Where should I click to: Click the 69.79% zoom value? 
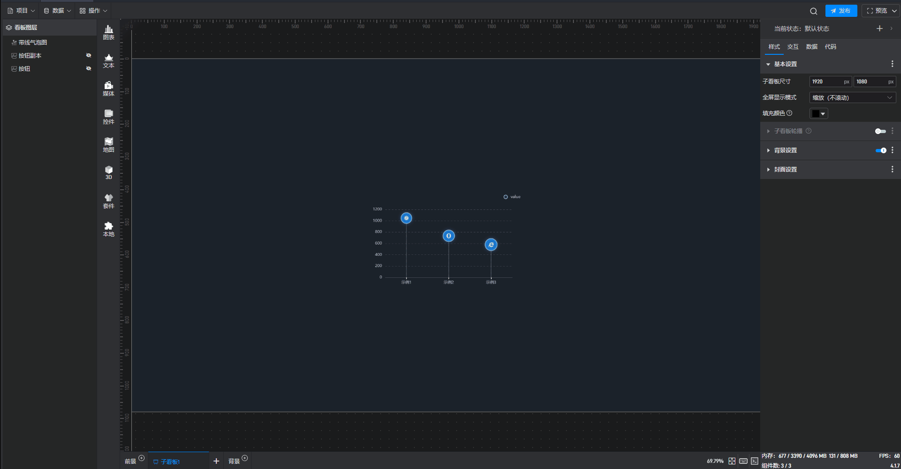[715, 461]
